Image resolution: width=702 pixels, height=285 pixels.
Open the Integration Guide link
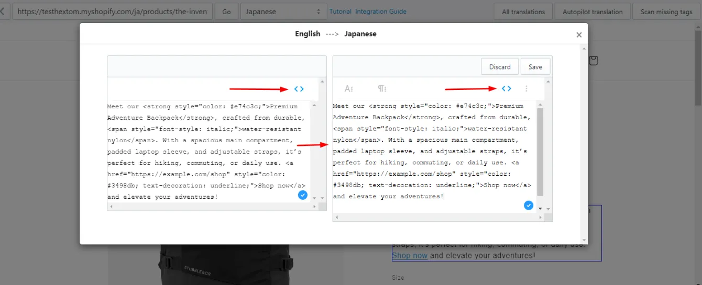pos(381,12)
